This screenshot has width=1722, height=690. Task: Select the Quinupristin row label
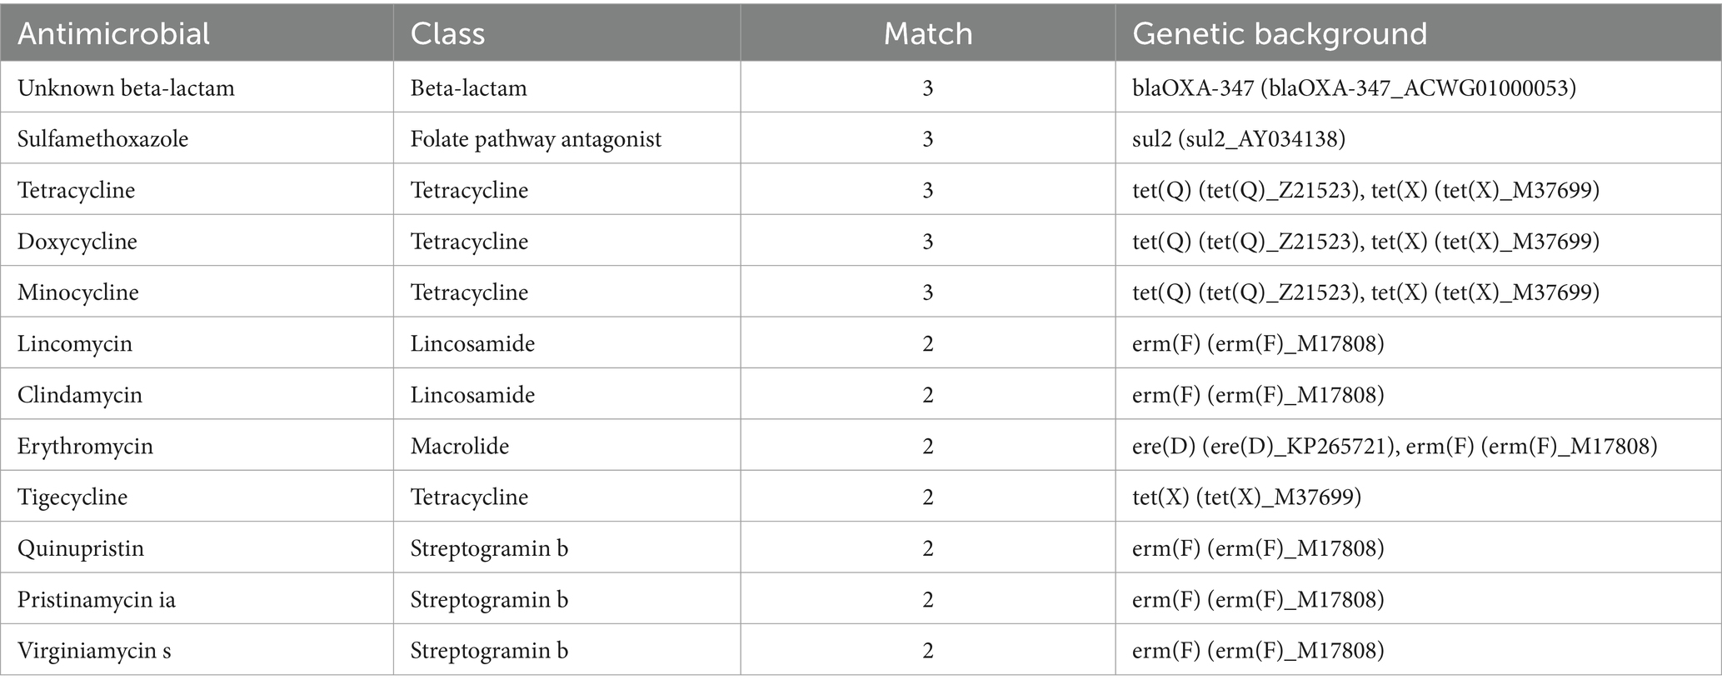[x=81, y=548]
